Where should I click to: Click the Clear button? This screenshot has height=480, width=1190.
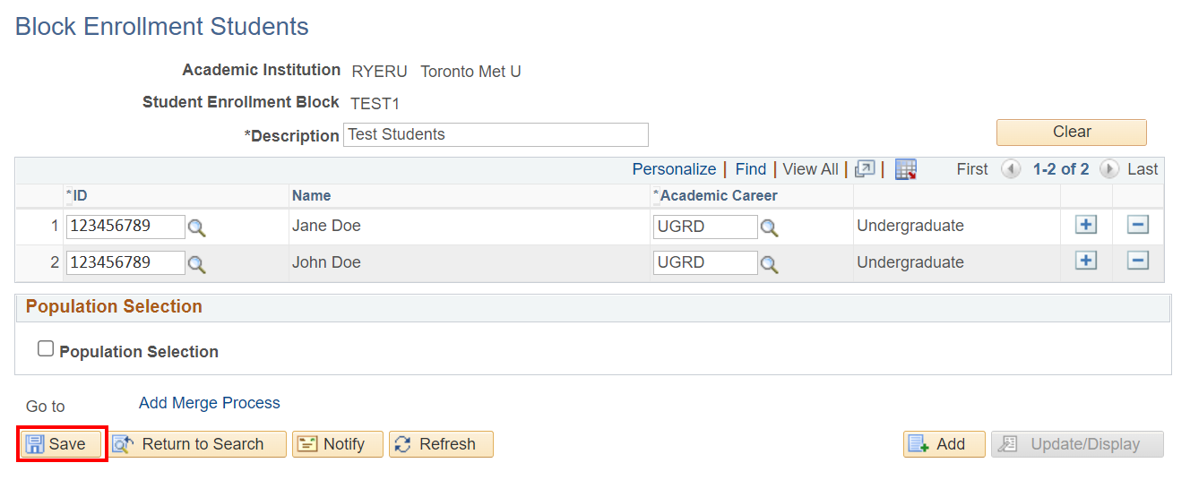tap(1071, 133)
